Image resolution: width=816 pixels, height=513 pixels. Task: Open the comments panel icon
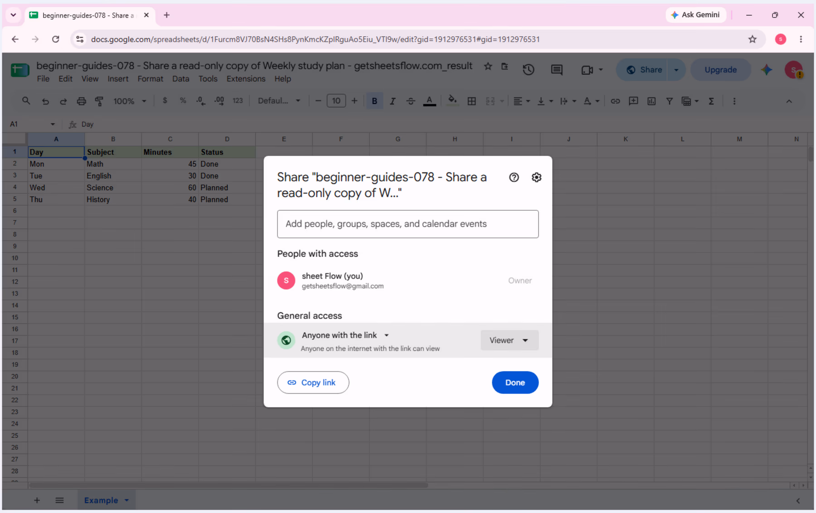(557, 70)
